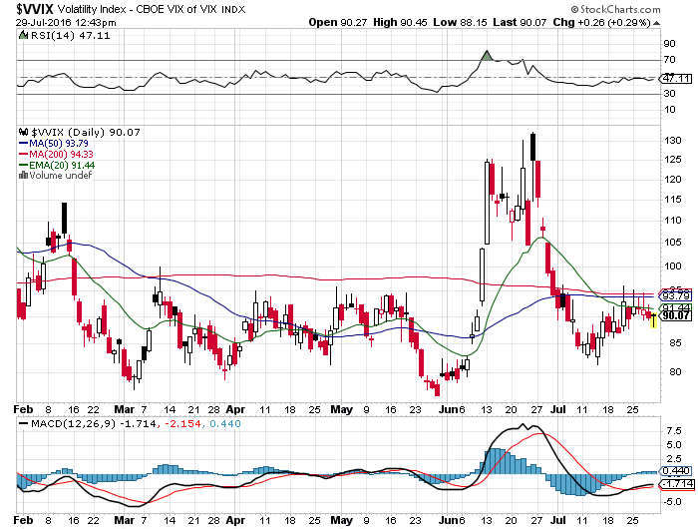Click the 91.44 green price tag on right axis
The width and height of the screenshot is (698, 529).
(x=677, y=308)
